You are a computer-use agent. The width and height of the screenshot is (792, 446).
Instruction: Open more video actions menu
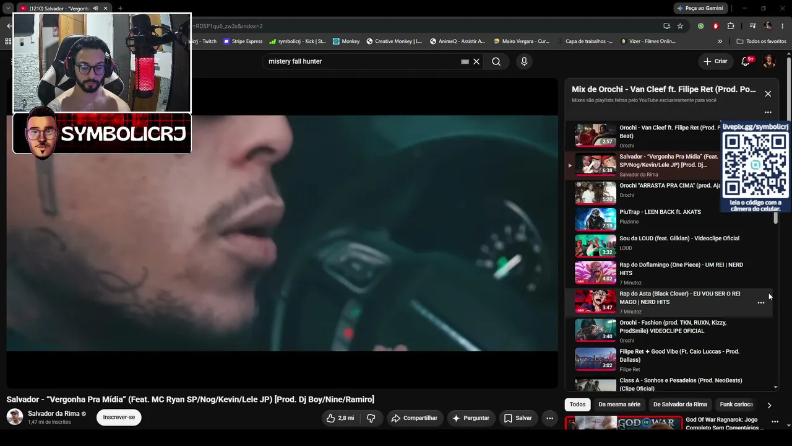point(549,418)
